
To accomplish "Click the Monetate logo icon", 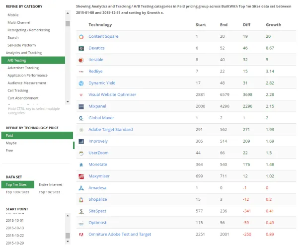I will coord(81,165).
